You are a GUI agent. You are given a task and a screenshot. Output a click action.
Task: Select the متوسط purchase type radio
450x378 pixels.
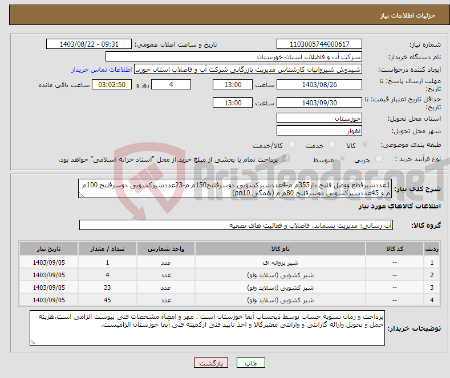[342, 159]
